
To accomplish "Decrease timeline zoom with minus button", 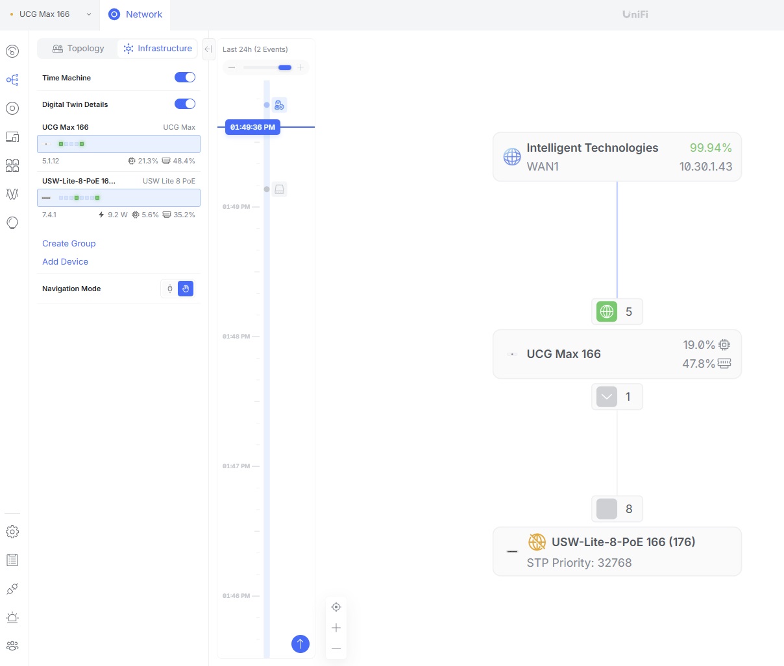I will point(232,67).
